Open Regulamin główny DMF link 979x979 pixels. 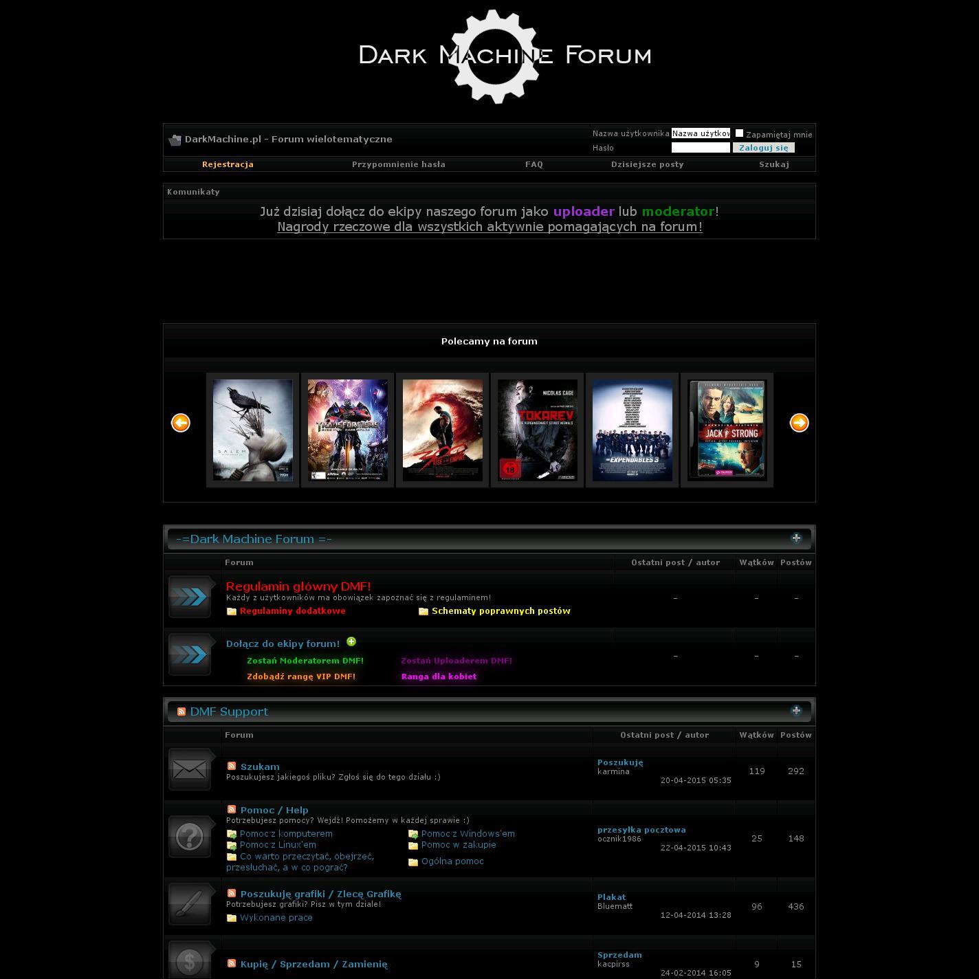(298, 586)
